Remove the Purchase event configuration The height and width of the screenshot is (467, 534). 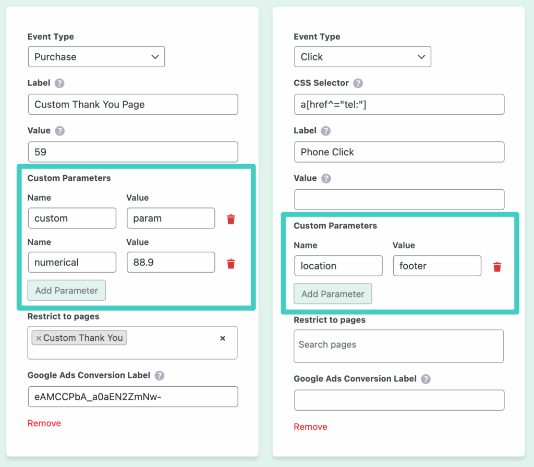point(44,423)
